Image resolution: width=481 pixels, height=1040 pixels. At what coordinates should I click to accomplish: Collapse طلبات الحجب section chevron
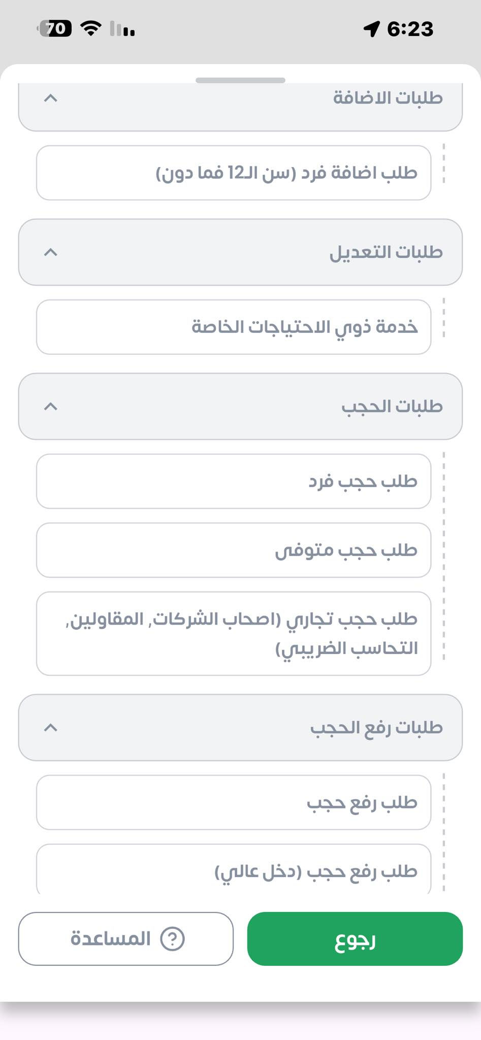click(51, 406)
